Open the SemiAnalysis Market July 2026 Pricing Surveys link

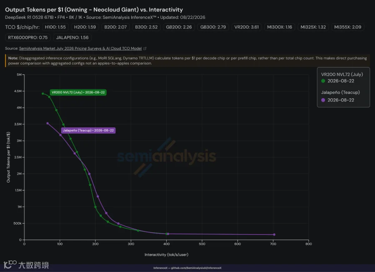coord(80,48)
